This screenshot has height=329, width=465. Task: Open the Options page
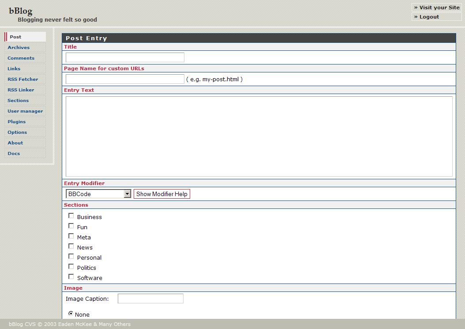pyautogui.click(x=25, y=132)
